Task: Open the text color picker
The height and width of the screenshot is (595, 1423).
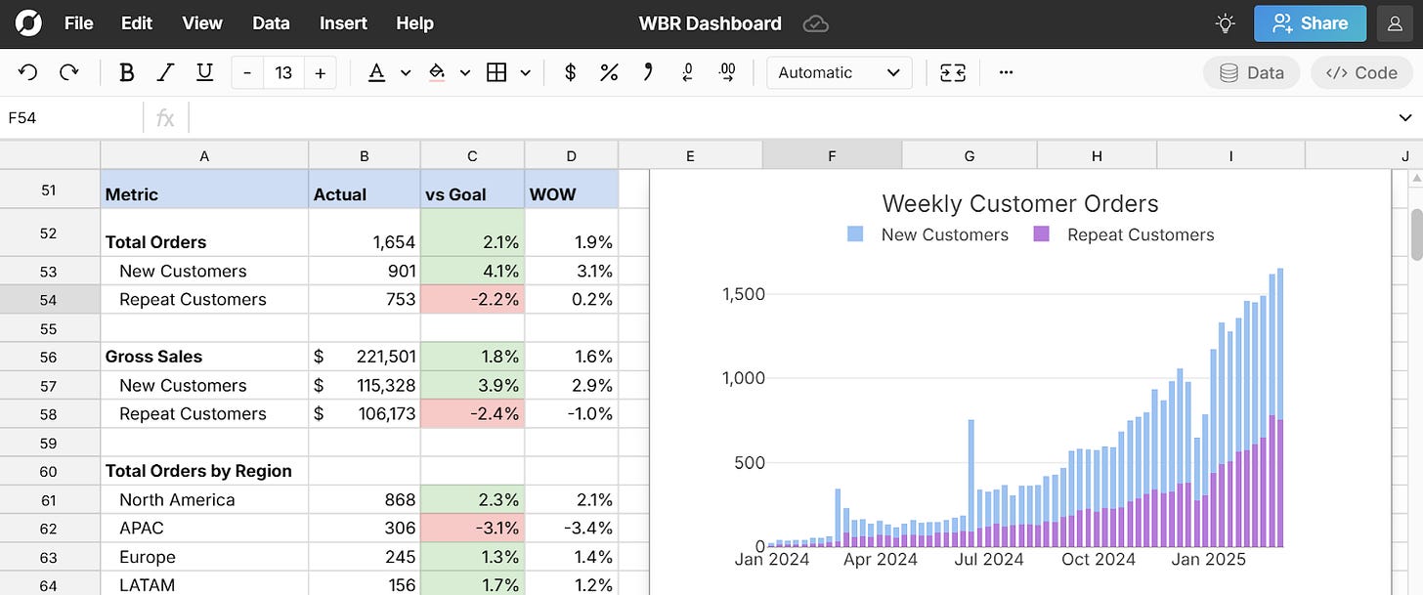Action: tap(376, 72)
